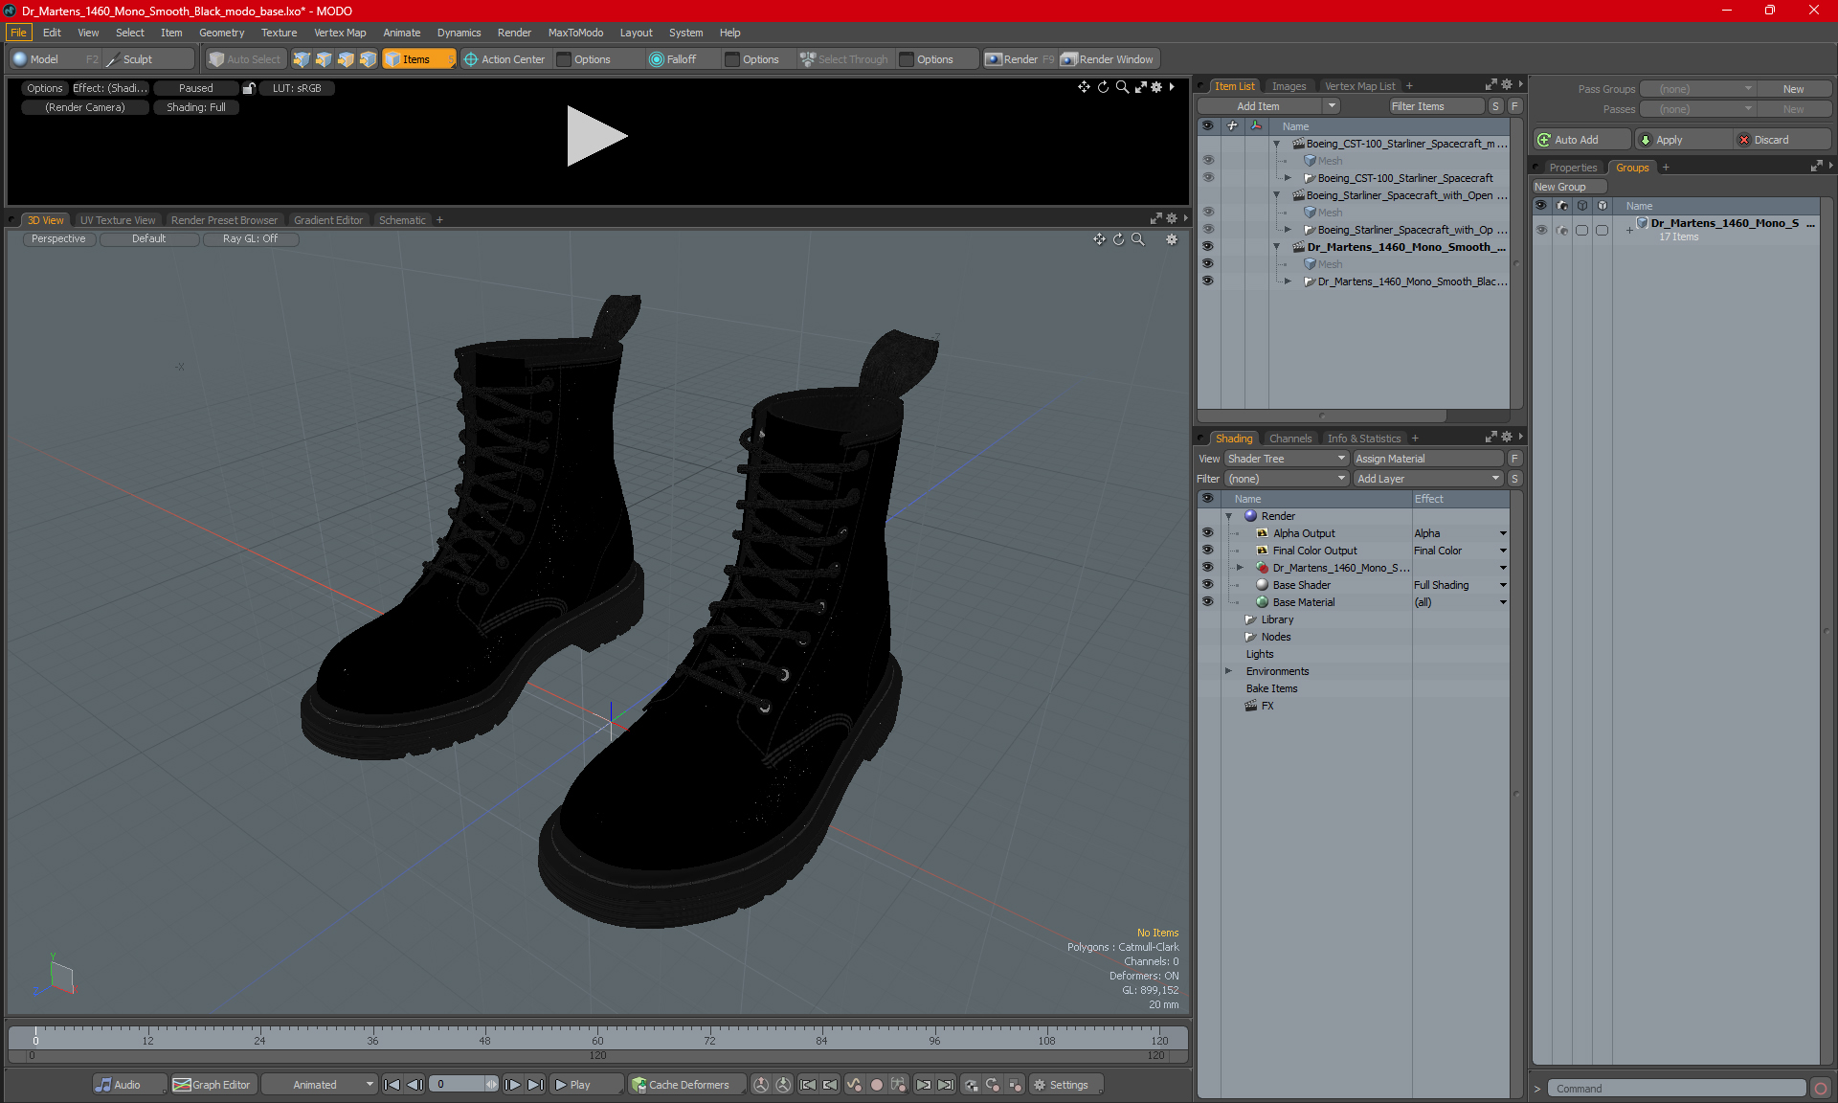Open the MaxToModo menu

(x=575, y=33)
